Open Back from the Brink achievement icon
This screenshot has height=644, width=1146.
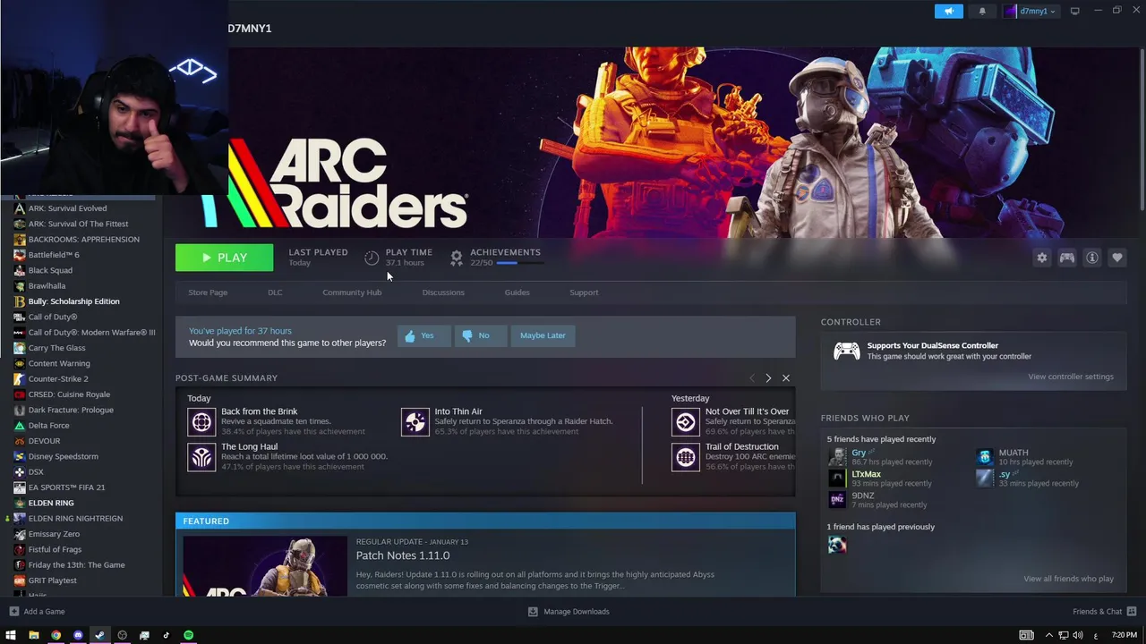tap(201, 421)
